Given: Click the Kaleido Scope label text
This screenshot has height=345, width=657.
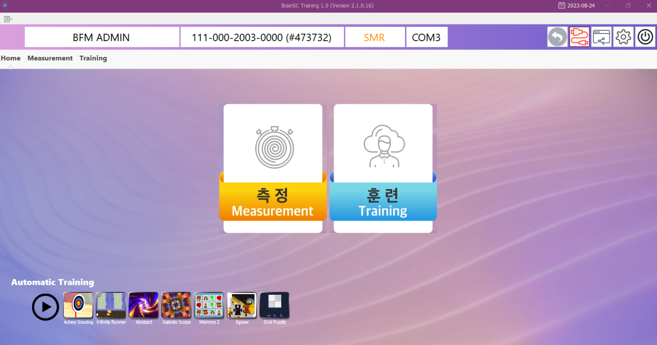Looking at the screenshot, I should click(176, 322).
